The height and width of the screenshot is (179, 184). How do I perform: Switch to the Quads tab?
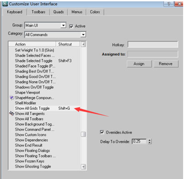(58, 12)
